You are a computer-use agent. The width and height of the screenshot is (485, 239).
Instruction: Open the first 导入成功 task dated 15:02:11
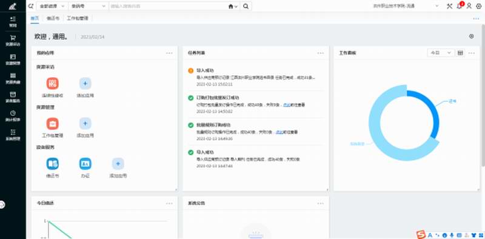[x=255, y=78]
